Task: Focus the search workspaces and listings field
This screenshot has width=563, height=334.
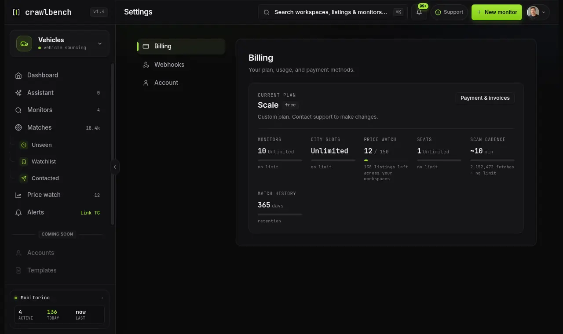Action: click(333, 12)
